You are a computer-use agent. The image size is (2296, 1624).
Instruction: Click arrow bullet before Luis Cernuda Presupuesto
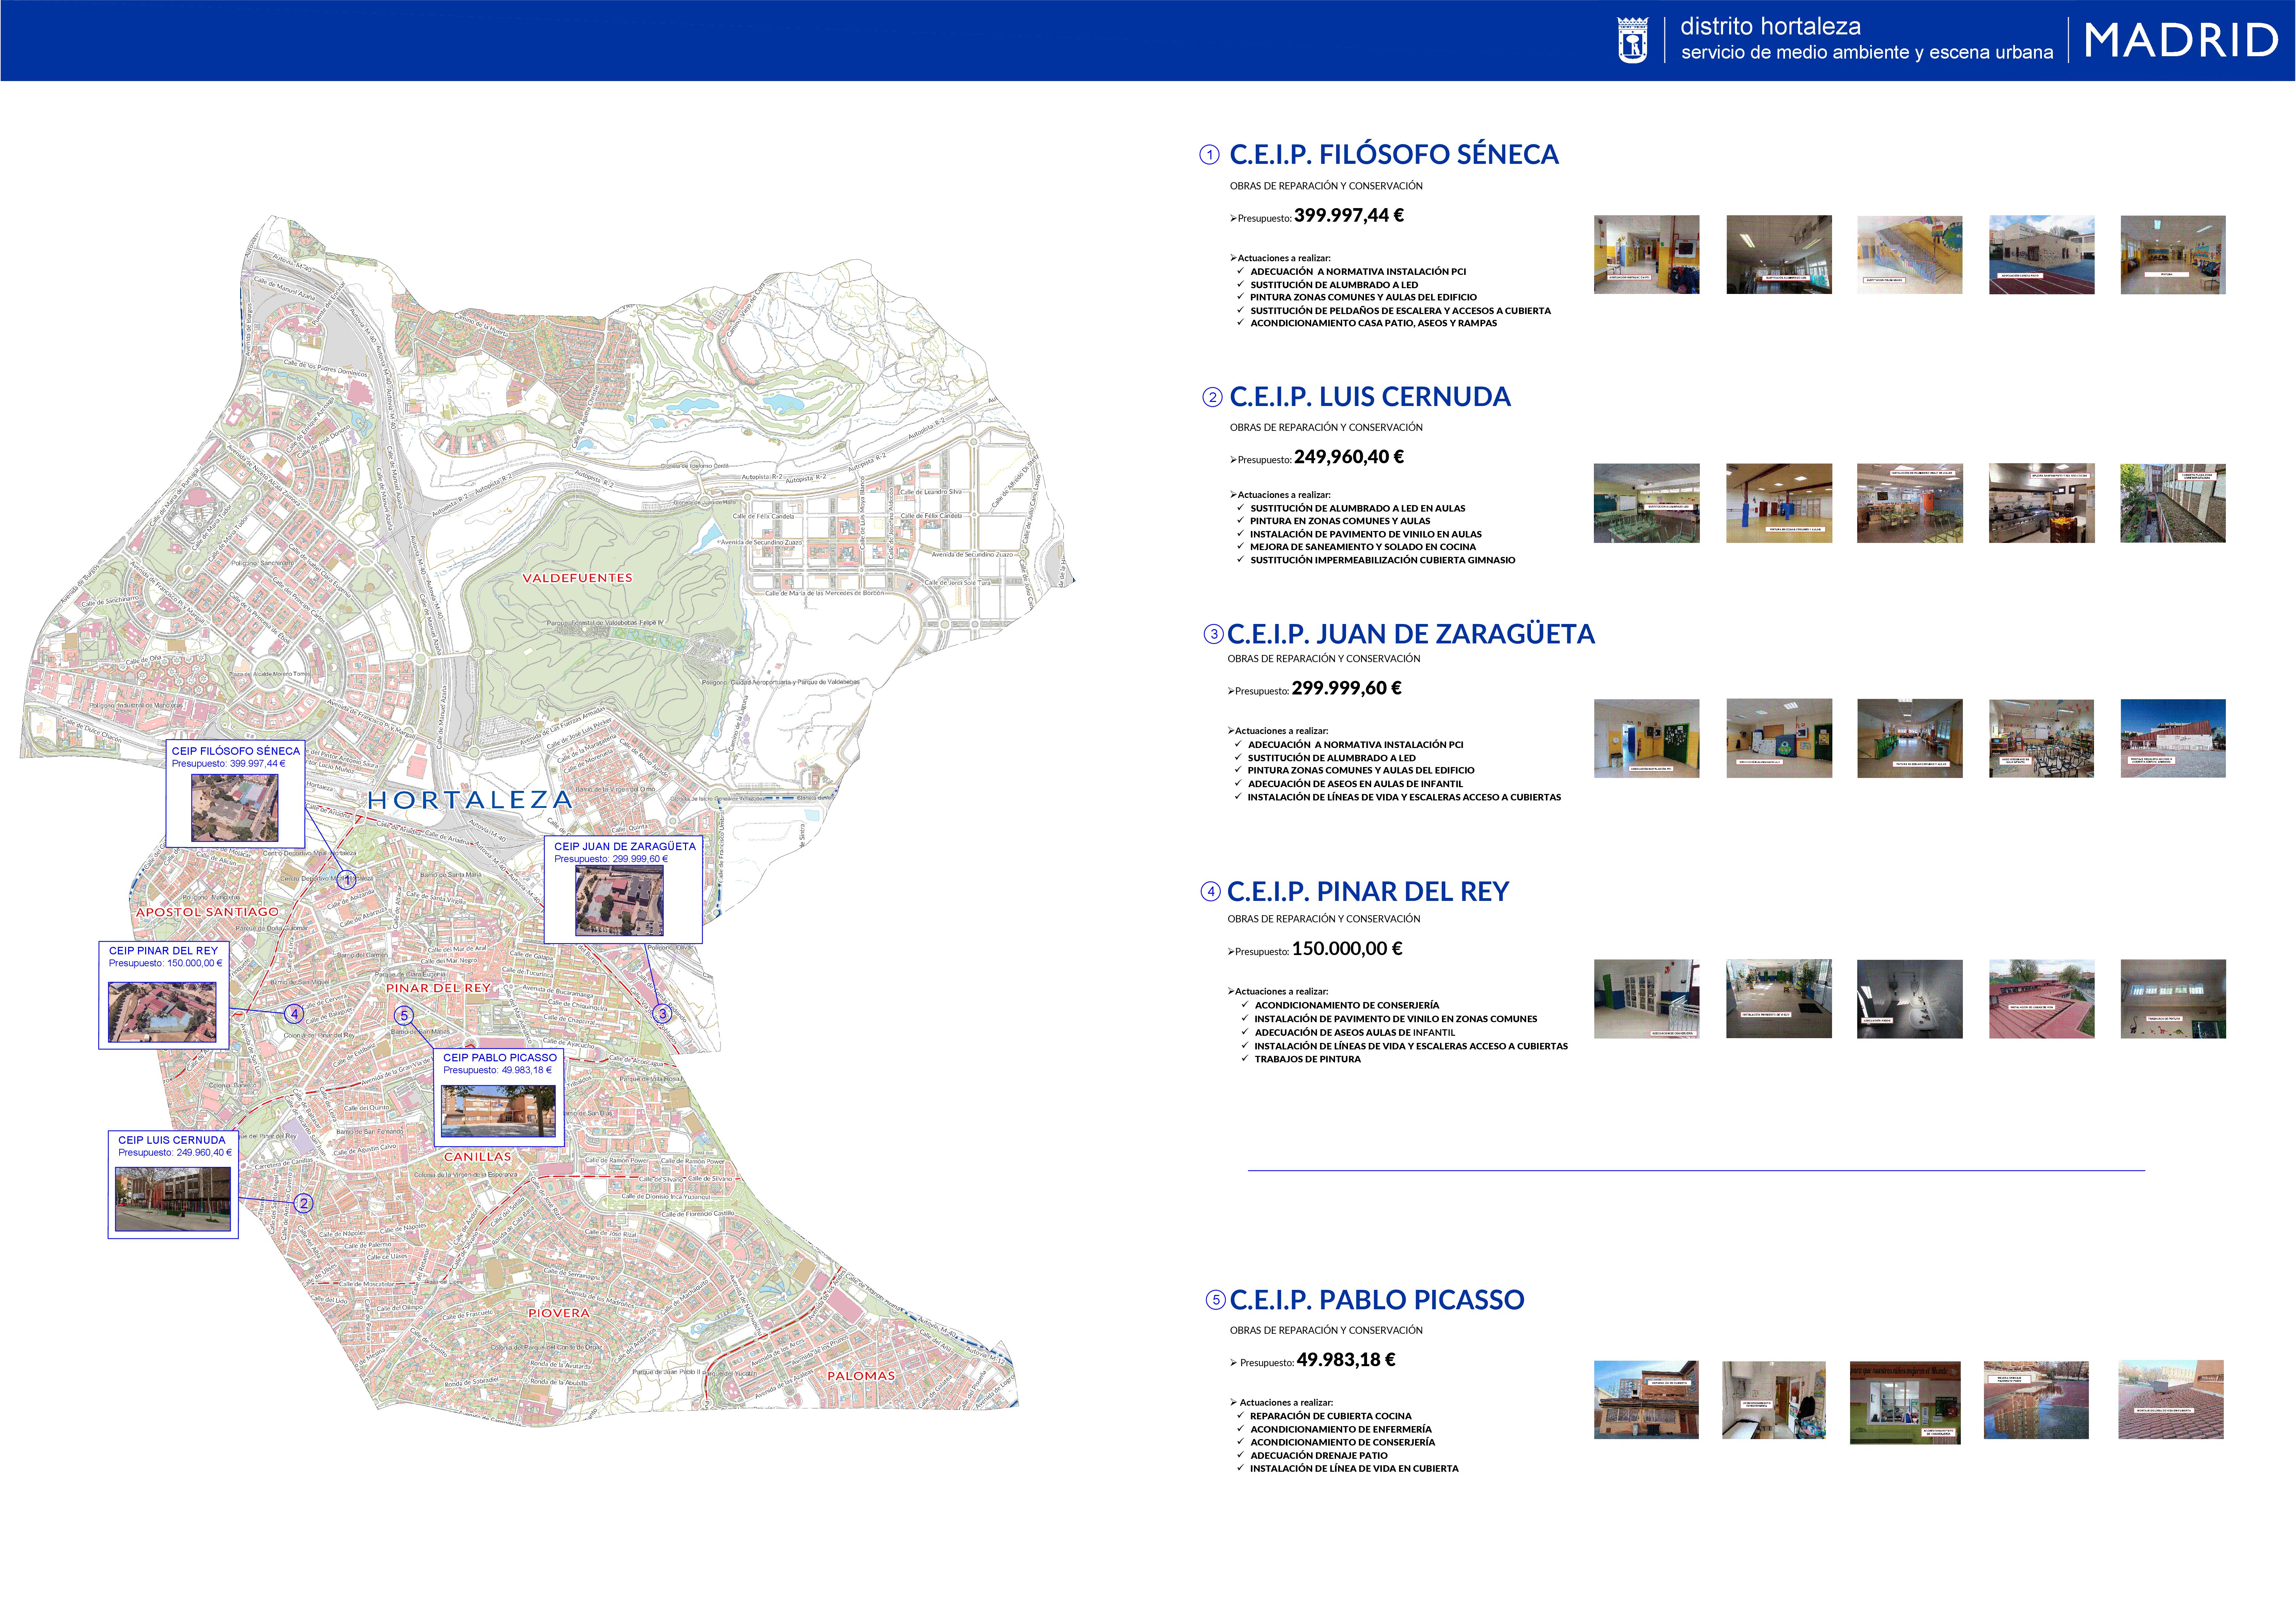click(1233, 460)
